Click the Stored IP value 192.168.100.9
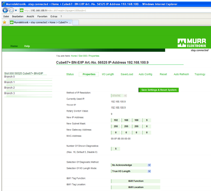This screenshot has height=191, width=211. [x=118, y=108]
